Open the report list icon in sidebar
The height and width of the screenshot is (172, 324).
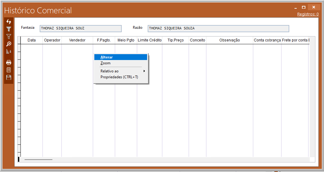[x=9, y=70]
